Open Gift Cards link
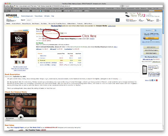This screenshot has width=168, height=136. pyautogui.click(x=47, y=16)
